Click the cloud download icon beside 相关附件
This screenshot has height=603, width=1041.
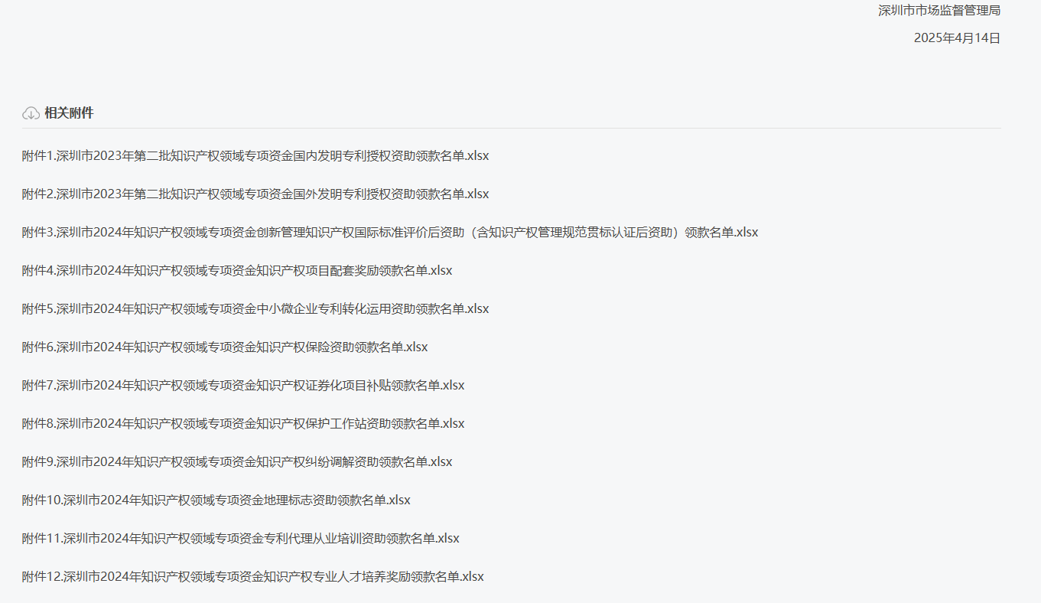click(31, 113)
